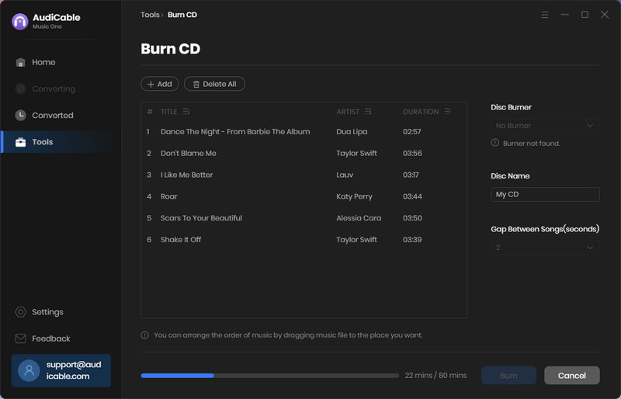Minimize the AudiCable window
The image size is (621, 399).
click(x=565, y=15)
